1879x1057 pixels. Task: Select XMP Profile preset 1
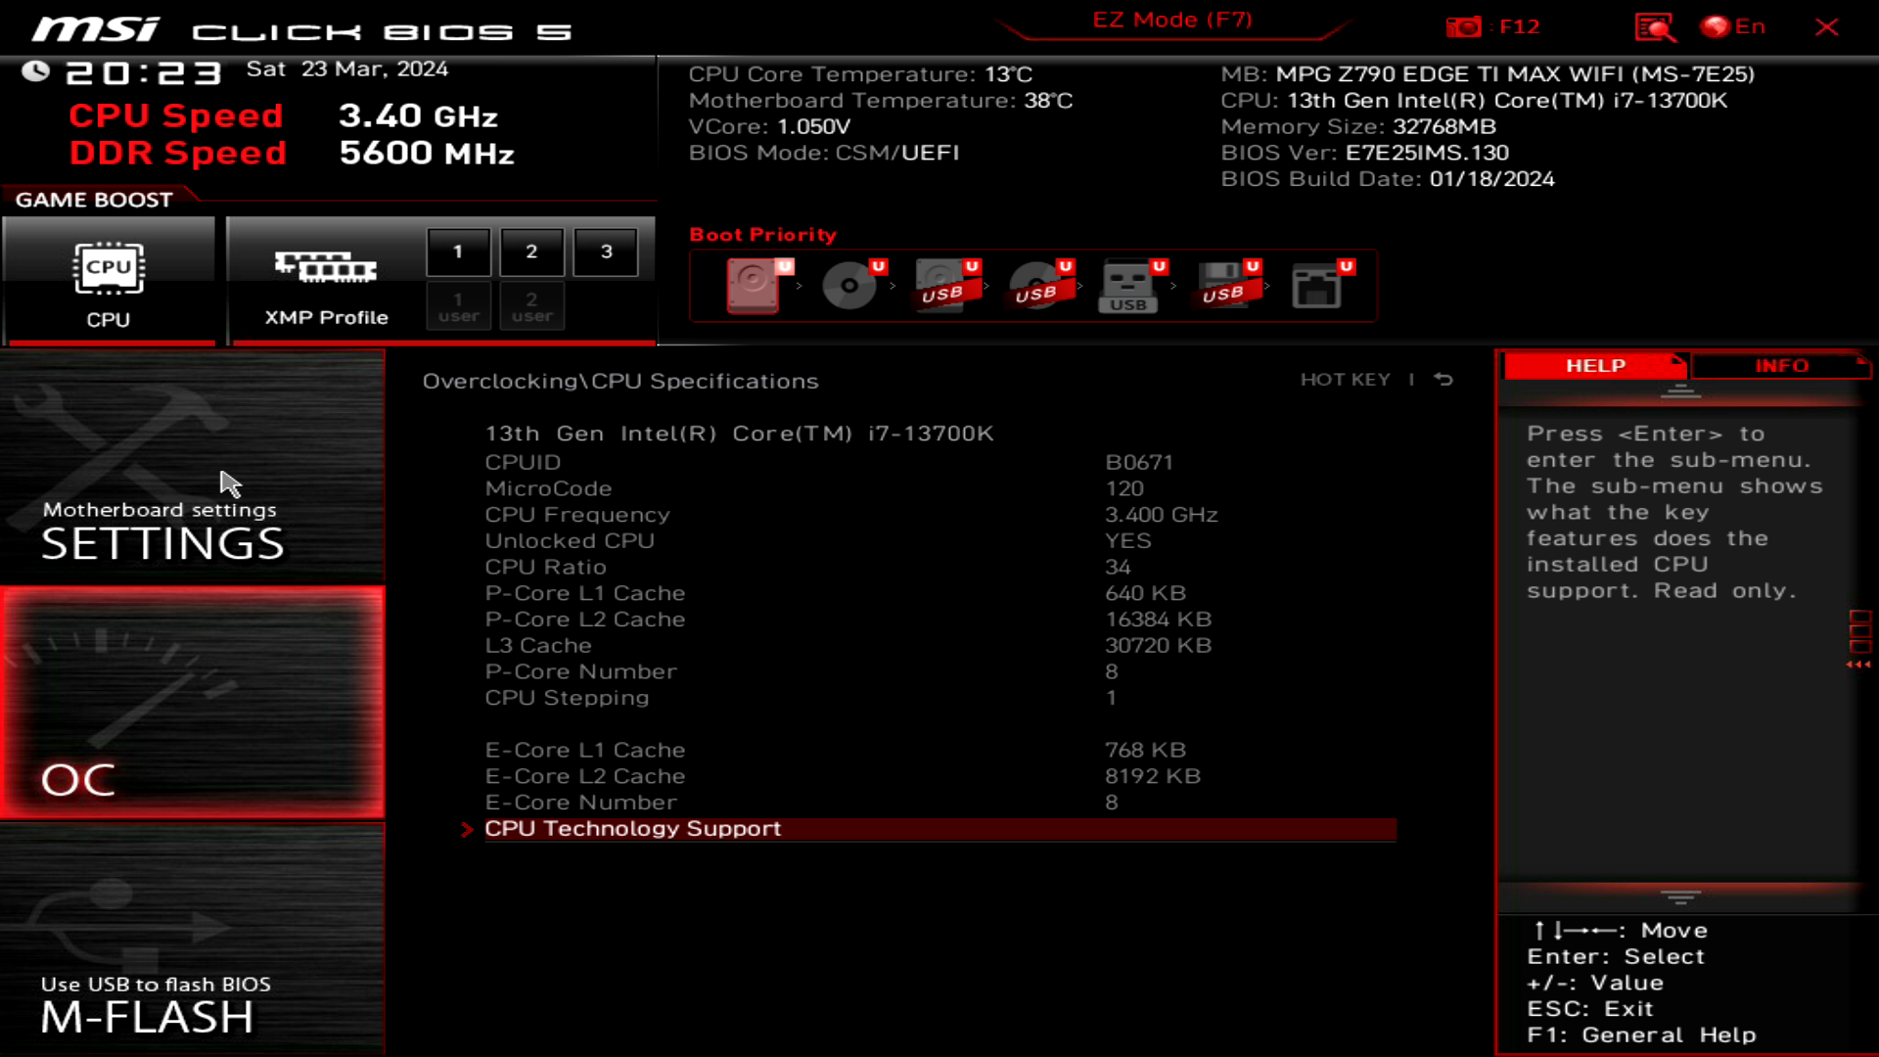[x=458, y=251]
